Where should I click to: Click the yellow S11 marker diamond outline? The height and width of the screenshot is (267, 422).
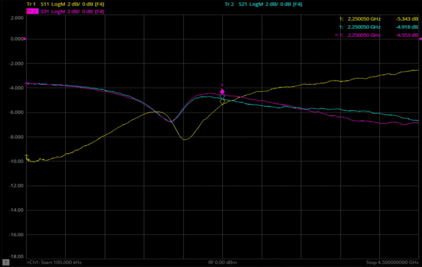(222, 101)
